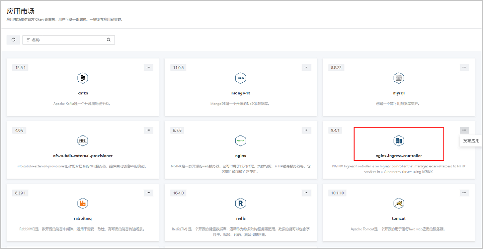Open more options on nfs-subdir-external-provisioner card
The width and height of the screenshot is (483, 249).
[149, 130]
